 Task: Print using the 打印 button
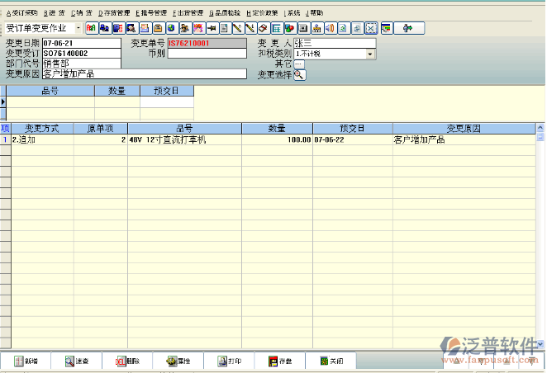(229, 361)
